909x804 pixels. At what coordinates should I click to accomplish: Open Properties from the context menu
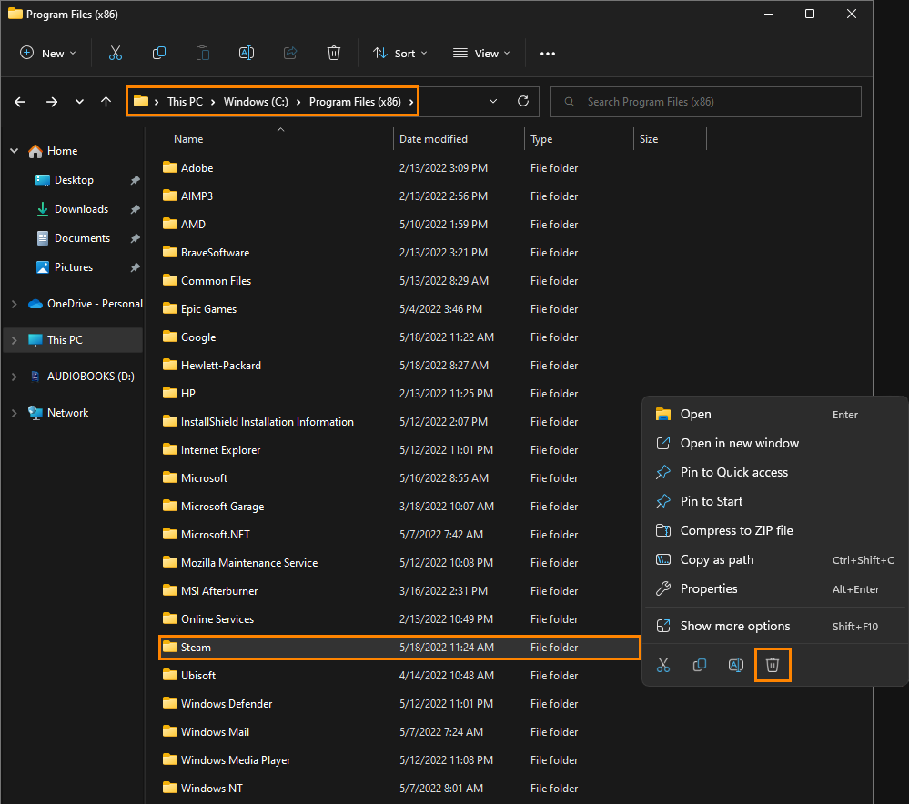pos(774,589)
